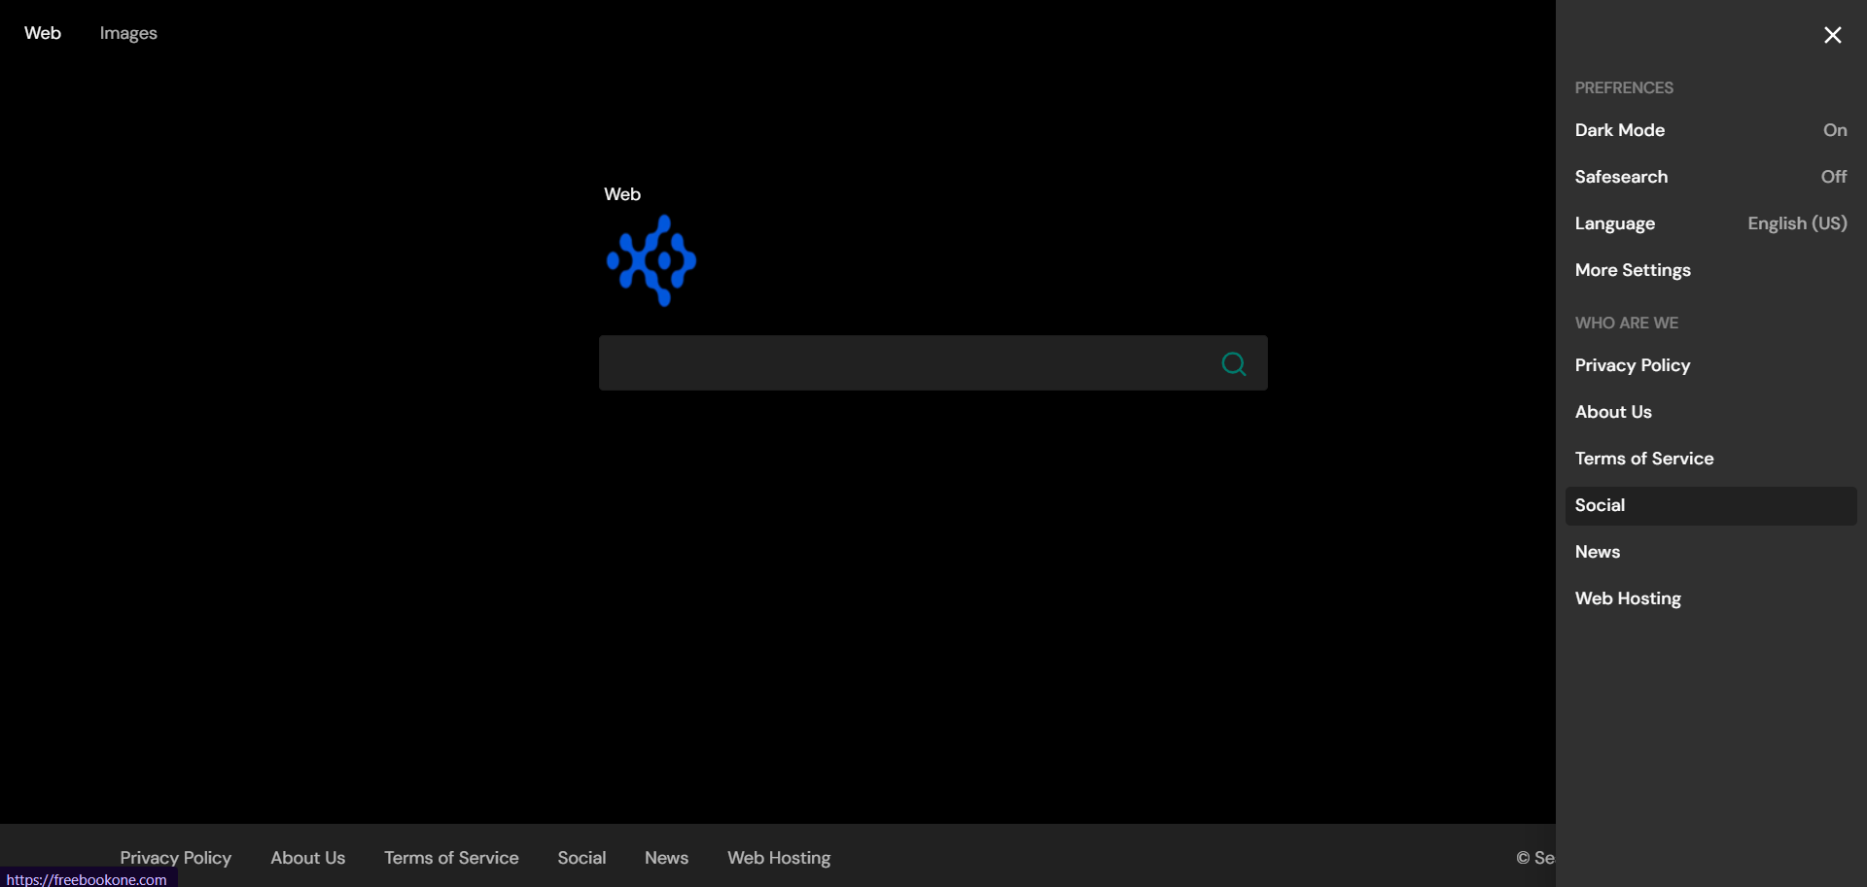Open the Language selection option

click(x=1709, y=223)
